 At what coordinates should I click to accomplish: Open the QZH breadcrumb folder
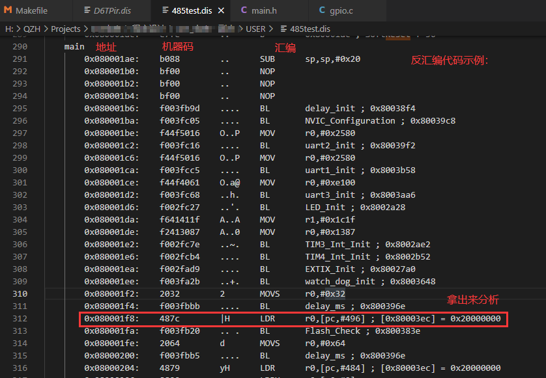click(32, 29)
